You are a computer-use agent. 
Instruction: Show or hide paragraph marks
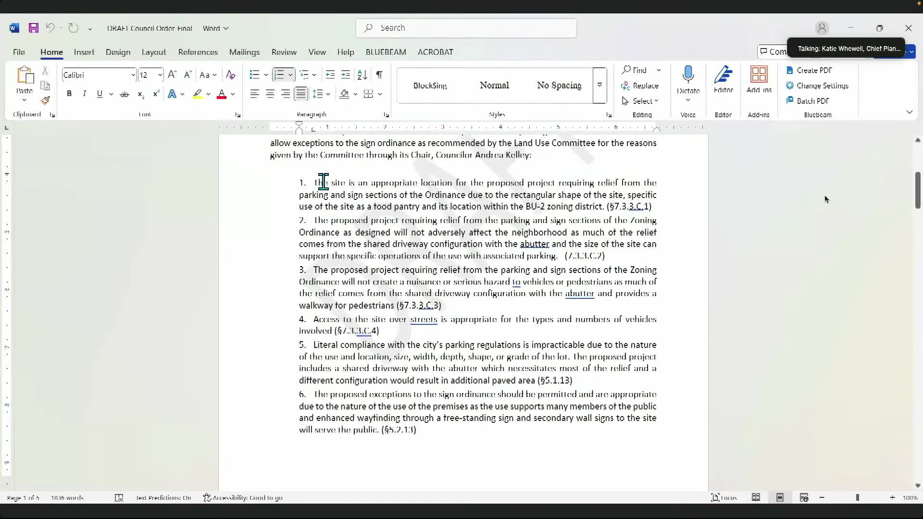pos(379,74)
